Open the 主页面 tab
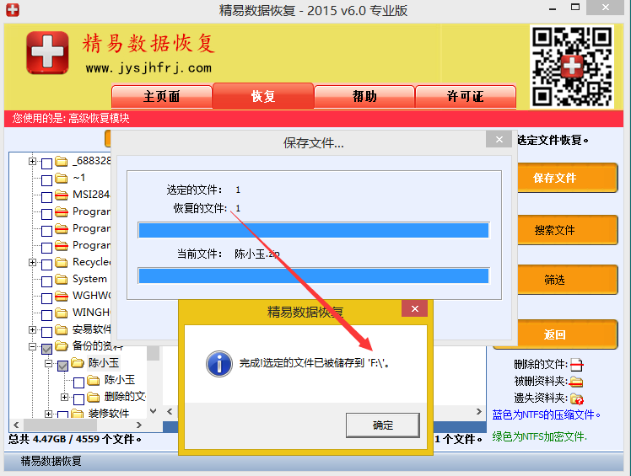Viewport: 631px width, 476px height. [x=162, y=97]
